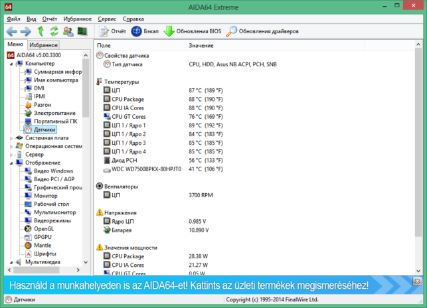Collapse the Мультимедиа tree node
427x308 pixels.
coord(11,262)
